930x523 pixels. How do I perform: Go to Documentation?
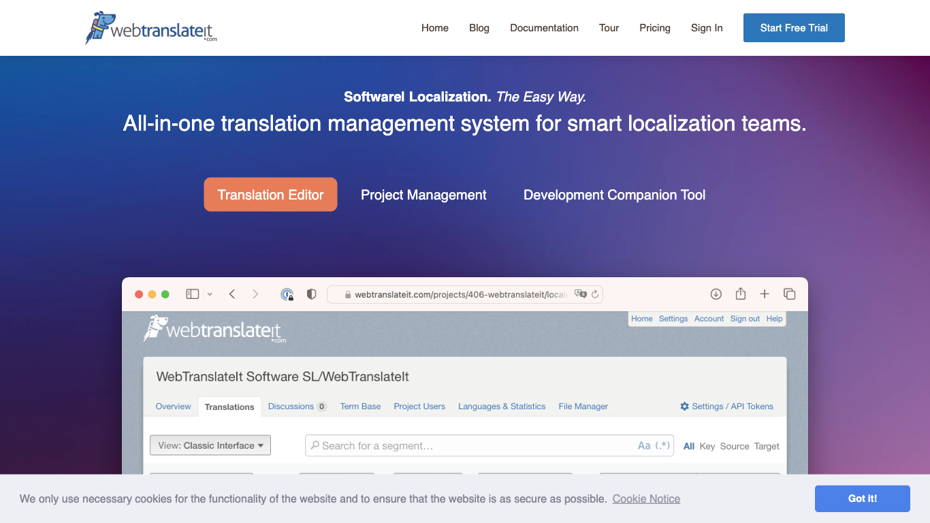tap(544, 28)
